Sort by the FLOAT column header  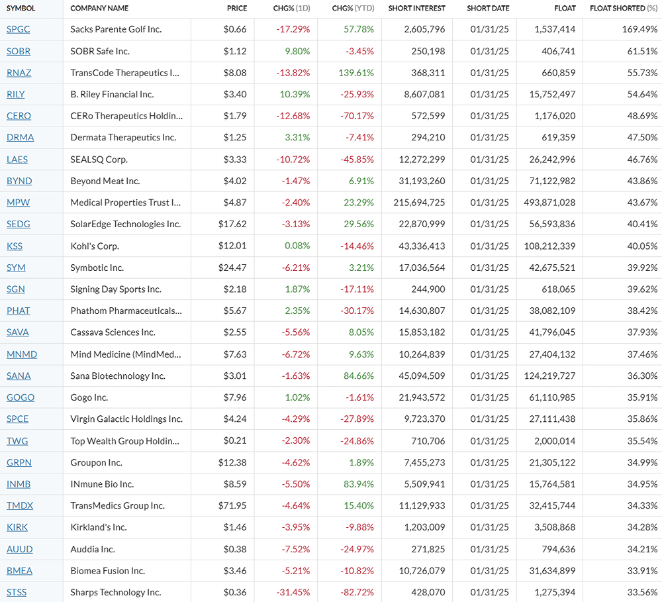565,8
